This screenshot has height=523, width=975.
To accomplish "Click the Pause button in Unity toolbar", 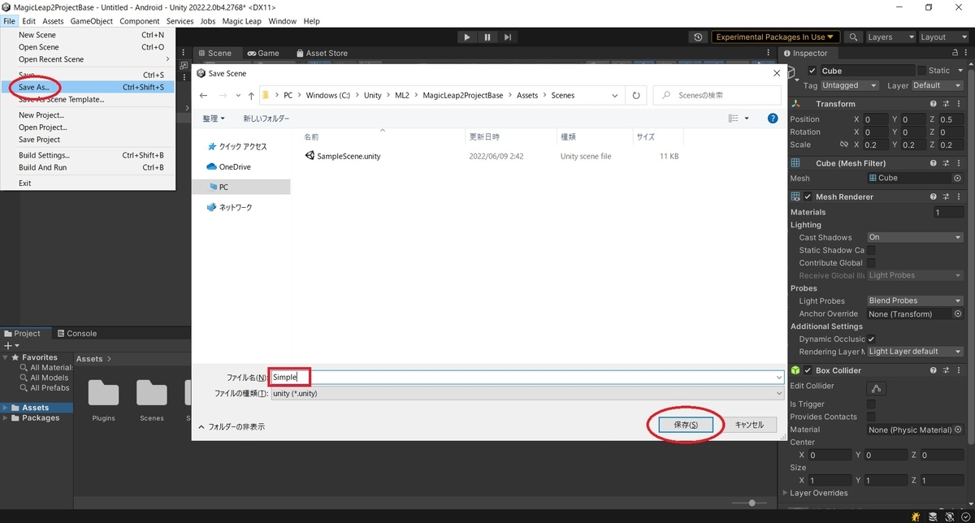I will coord(487,37).
